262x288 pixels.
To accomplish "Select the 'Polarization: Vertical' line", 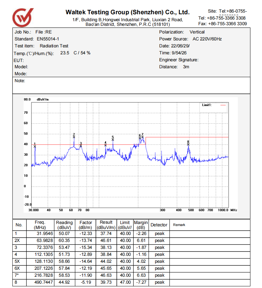I will 182,32.
